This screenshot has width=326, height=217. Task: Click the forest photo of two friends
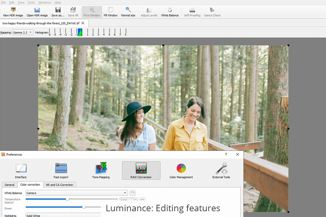(163, 98)
